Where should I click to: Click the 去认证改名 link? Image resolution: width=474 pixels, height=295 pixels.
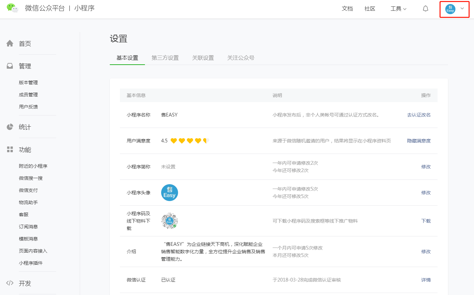(x=419, y=115)
